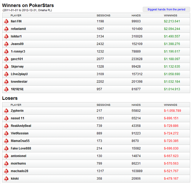Open loser Zypherin's name
Image resolution: width=193 pixels, height=184 pixels.
coord(17,111)
